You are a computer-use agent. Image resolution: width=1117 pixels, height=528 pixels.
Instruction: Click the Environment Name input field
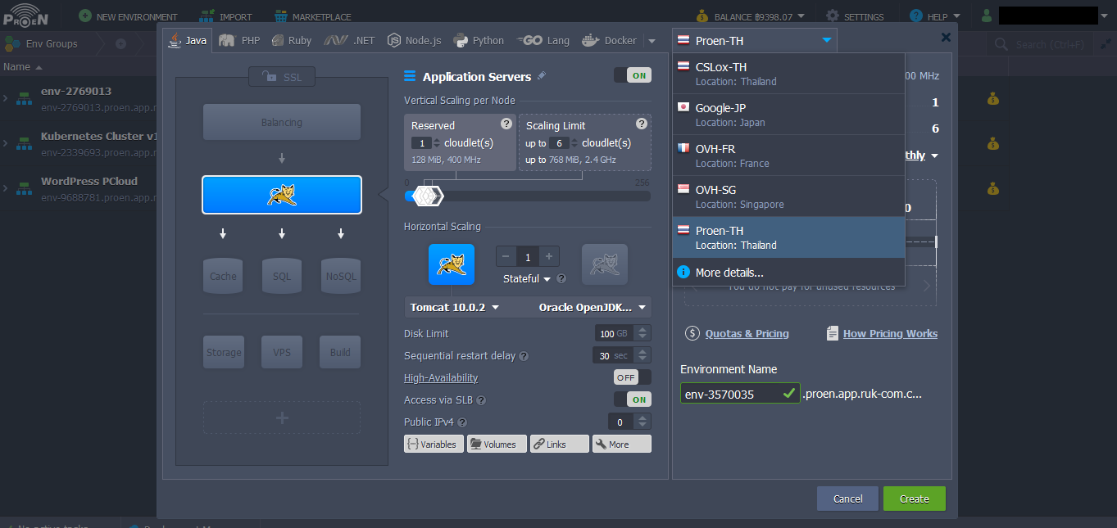click(740, 394)
